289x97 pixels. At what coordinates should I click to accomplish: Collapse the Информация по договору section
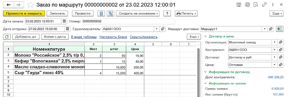pos(206,72)
